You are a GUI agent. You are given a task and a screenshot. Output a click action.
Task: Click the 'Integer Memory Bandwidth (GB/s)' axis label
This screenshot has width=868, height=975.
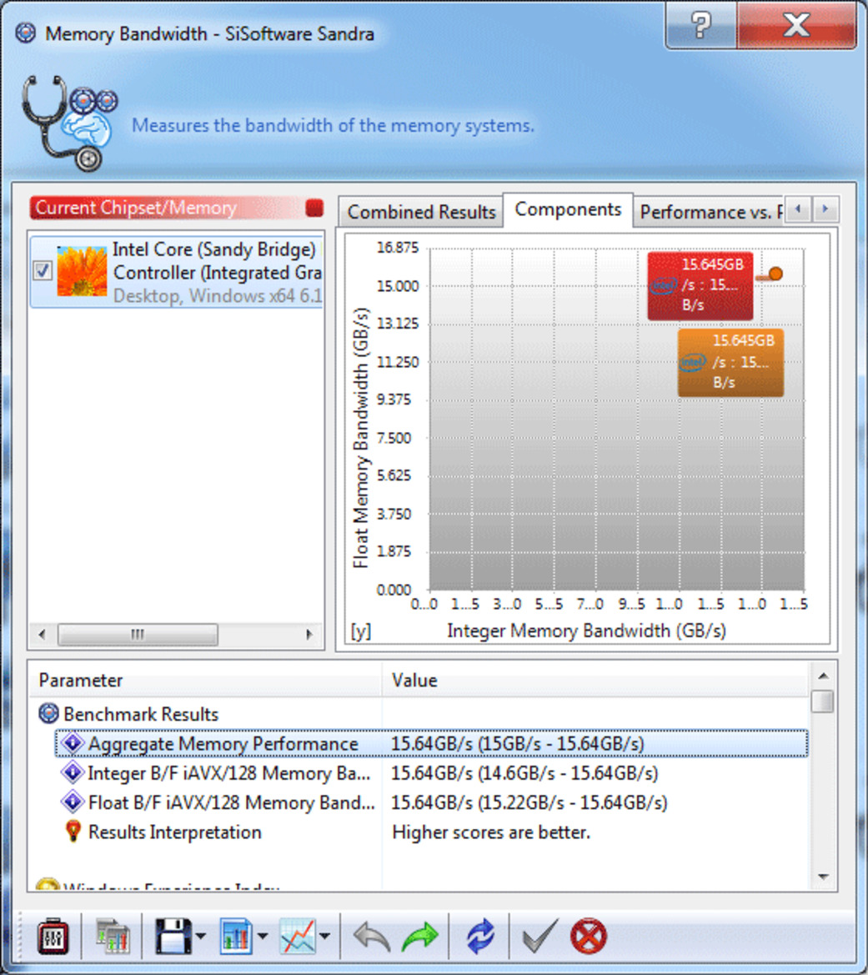[586, 631]
